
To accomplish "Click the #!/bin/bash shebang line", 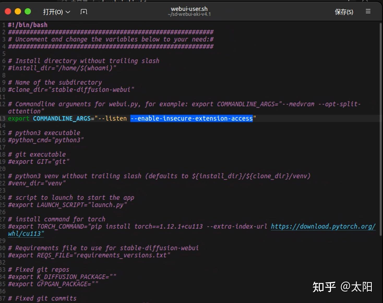I will coord(27,25).
